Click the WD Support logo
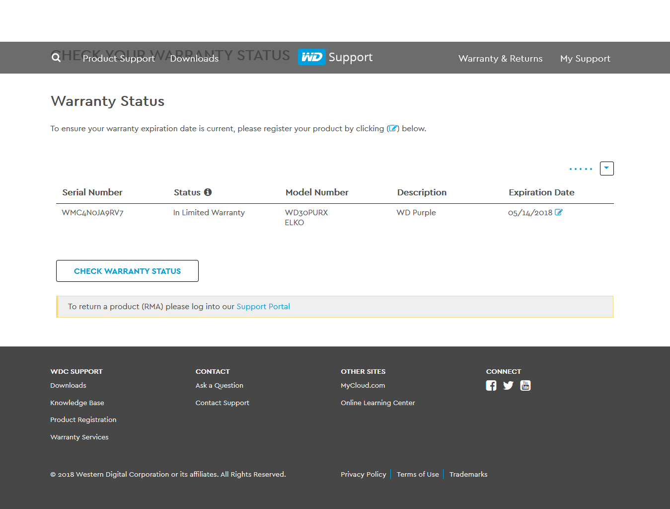 coord(335,57)
